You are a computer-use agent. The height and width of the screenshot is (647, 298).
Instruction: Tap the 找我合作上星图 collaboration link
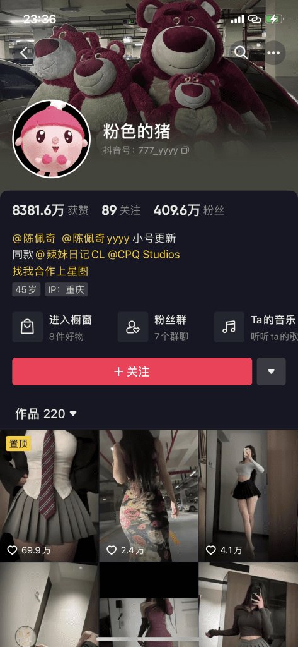50,271
